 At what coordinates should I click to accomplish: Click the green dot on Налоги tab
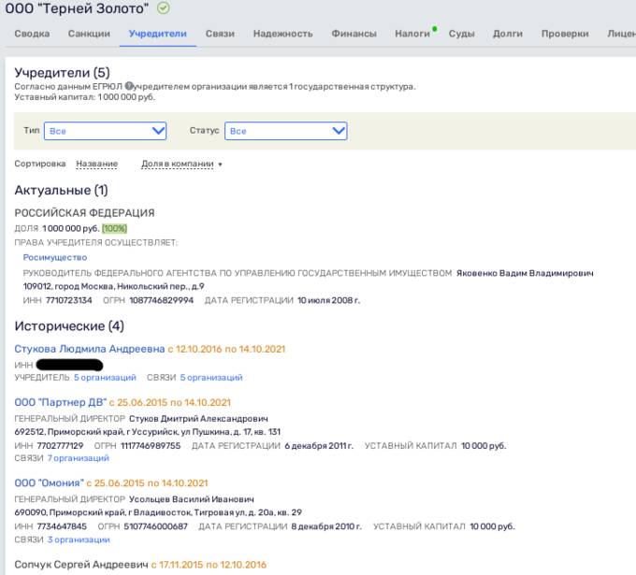[434, 29]
